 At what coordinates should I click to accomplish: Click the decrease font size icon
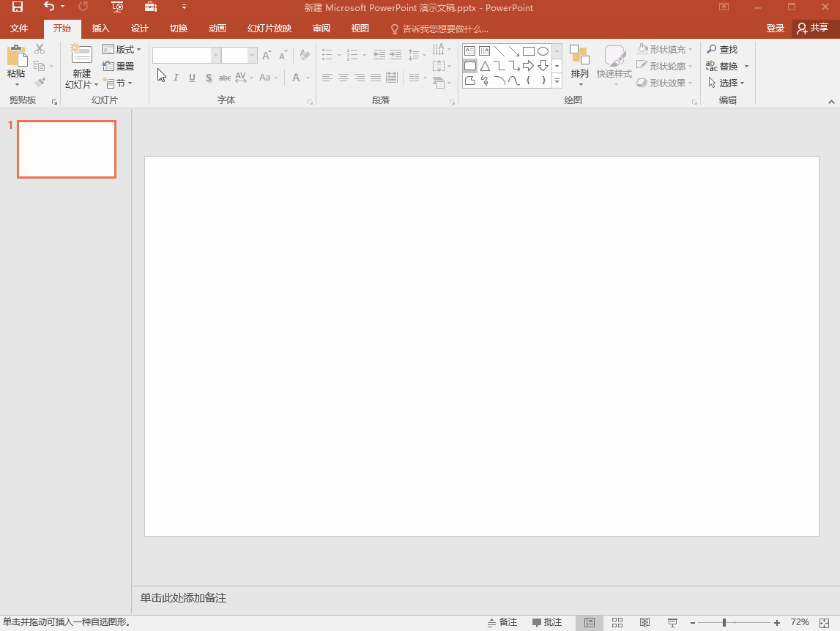pyautogui.click(x=283, y=55)
